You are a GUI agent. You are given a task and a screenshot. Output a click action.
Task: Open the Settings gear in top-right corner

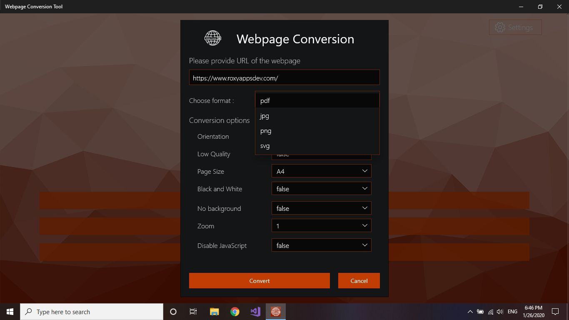(515, 27)
